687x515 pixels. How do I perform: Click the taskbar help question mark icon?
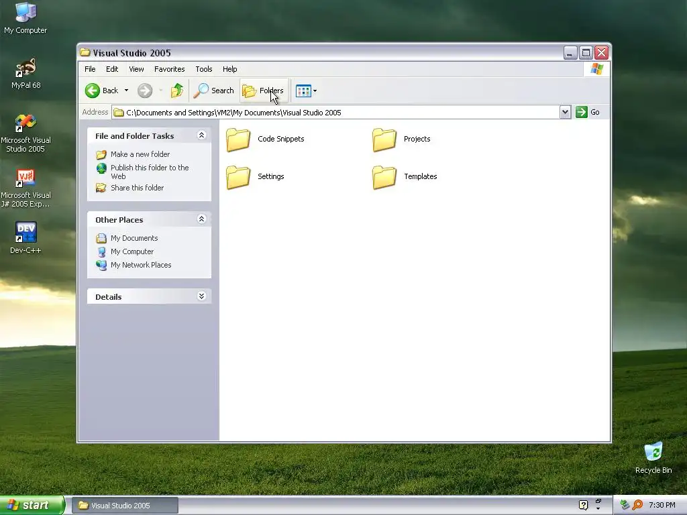point(583,505)
